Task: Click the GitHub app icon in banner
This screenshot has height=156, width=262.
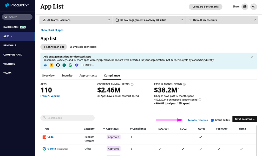Action: 58,65
